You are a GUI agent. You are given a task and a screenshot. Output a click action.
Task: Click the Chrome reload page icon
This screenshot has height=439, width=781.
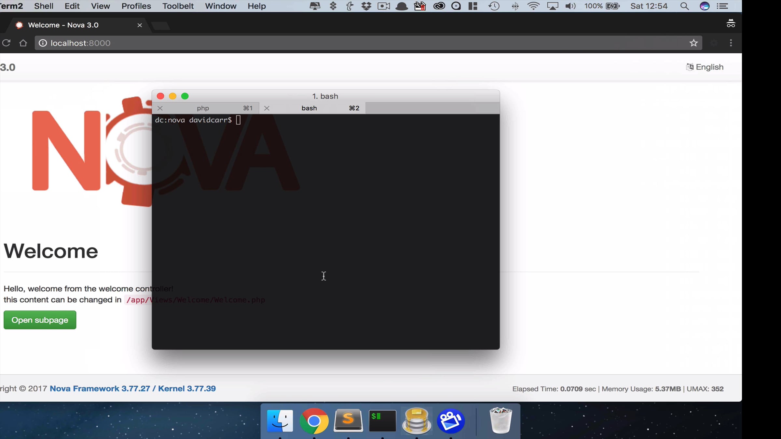click(6, 43)
